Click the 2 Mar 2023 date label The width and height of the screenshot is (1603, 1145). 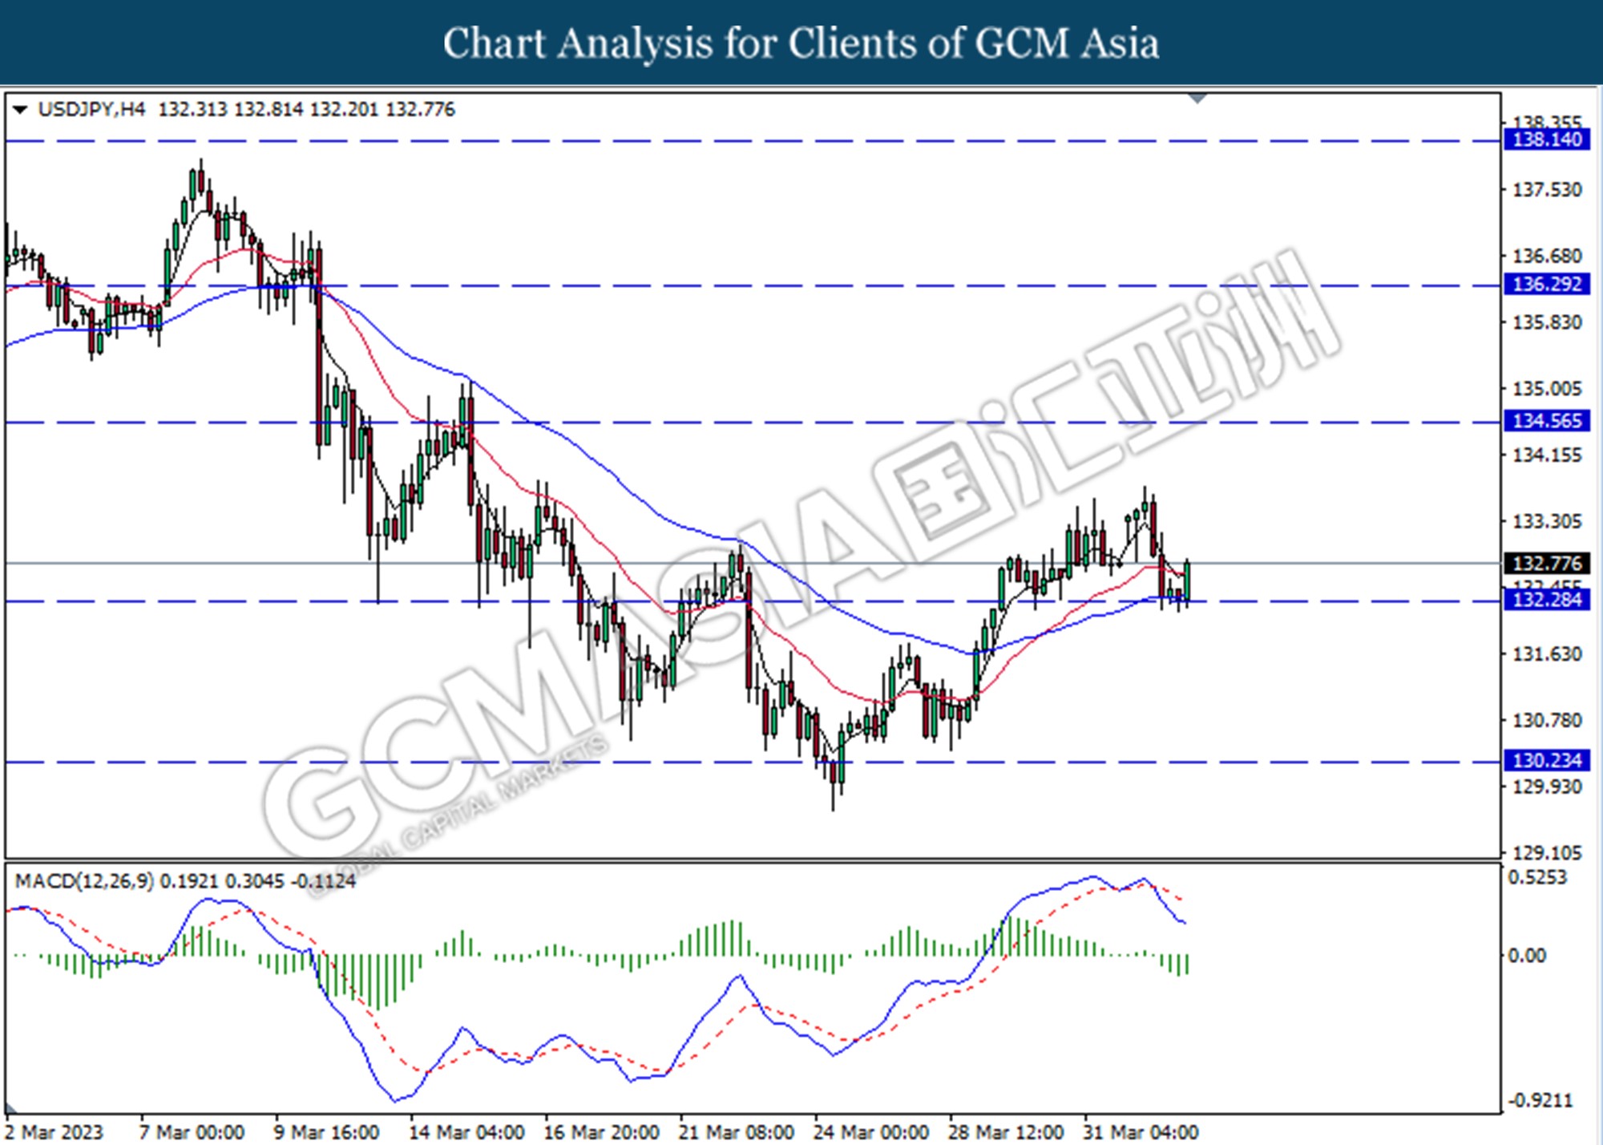pyautogui.click(x=55, y=1132)
